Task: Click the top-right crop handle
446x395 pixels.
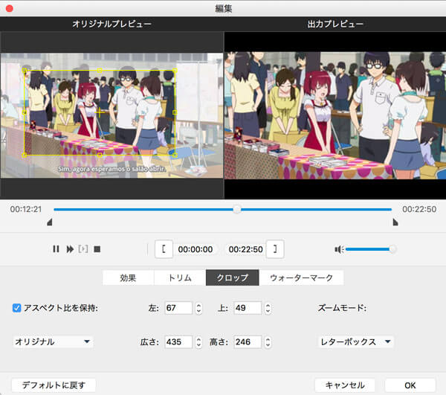Action: point(175,70)
